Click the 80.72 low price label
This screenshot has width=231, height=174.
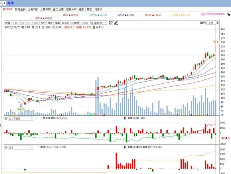[21, 109]
